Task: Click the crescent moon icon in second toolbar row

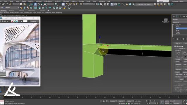Action: (69, 8)
